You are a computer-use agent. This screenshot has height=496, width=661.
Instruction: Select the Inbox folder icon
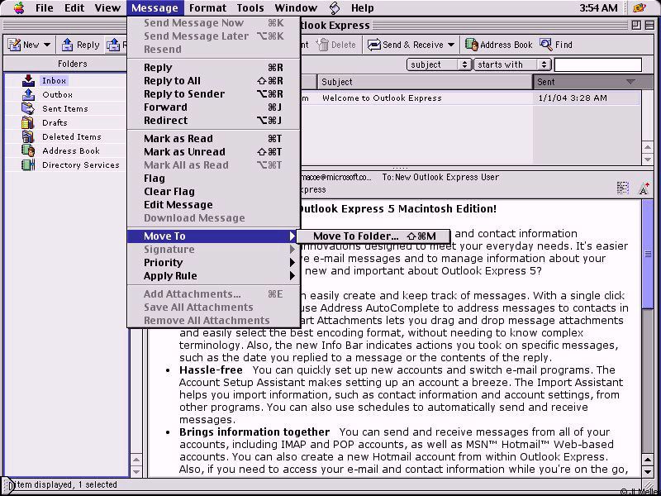28,80
